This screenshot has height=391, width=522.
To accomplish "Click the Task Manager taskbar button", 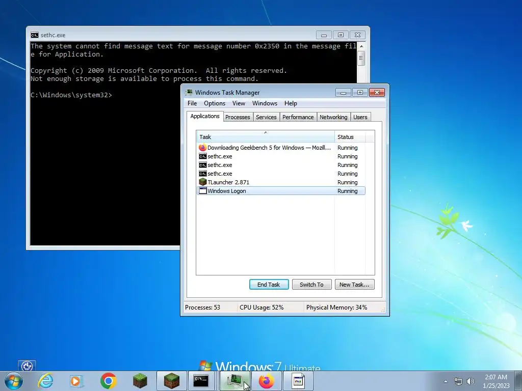I will tap(234, 381).
